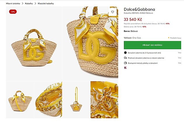The width and height of the screenshot is (184, 123).
Task: Select the One Size option
Action: pyautogui.click(x=137, y=38)
